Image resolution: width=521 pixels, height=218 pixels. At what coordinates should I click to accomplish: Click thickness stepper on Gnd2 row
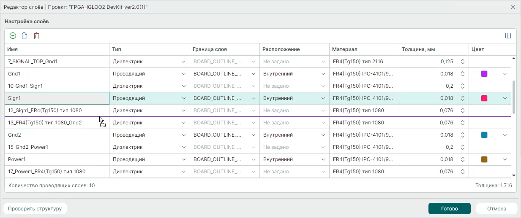[x=462, y=135]
